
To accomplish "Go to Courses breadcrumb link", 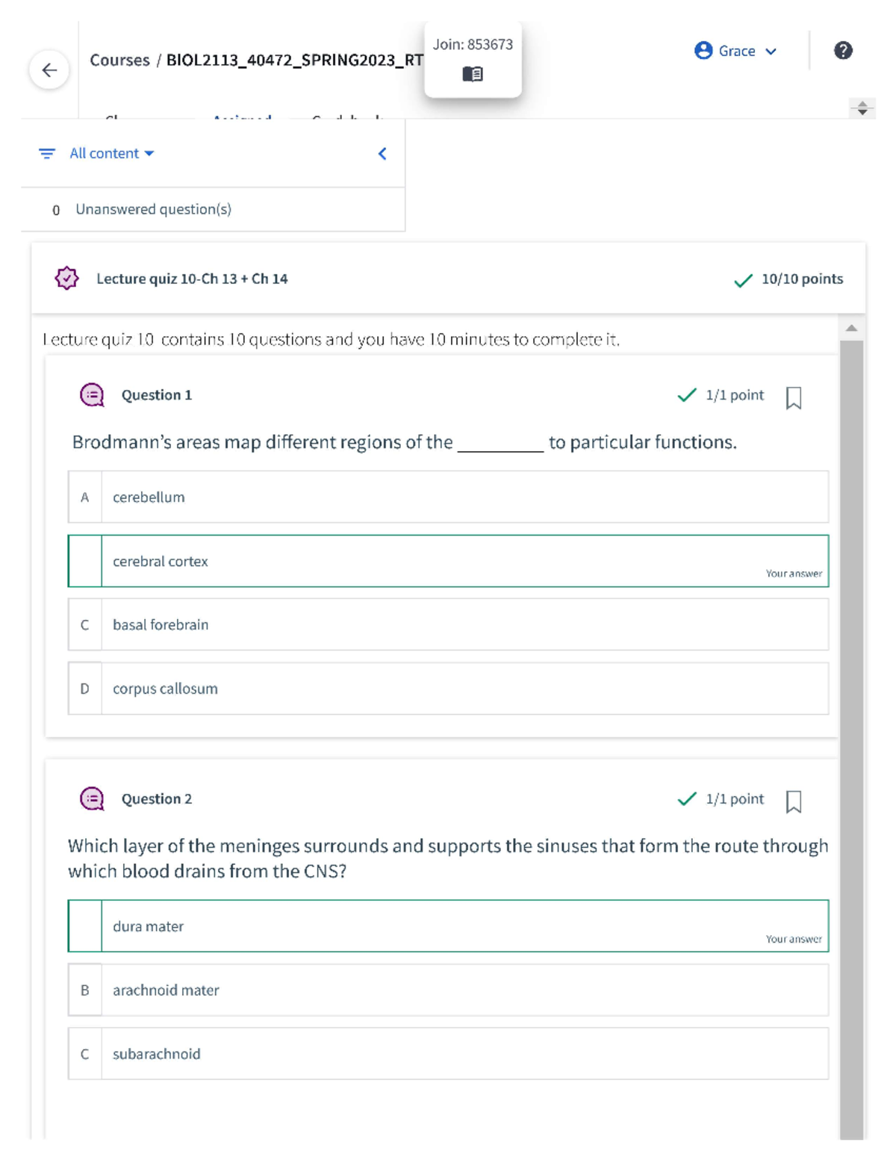I will 119,61.
